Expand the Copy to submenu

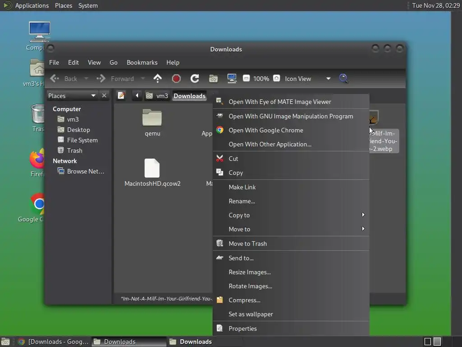tap(291, 215)
